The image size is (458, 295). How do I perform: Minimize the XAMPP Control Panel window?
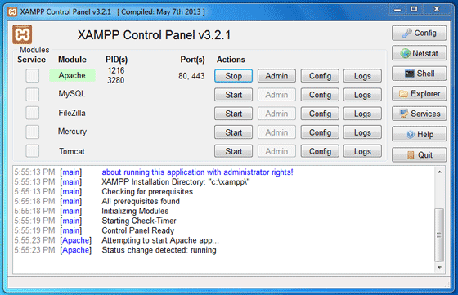[397, 10]
